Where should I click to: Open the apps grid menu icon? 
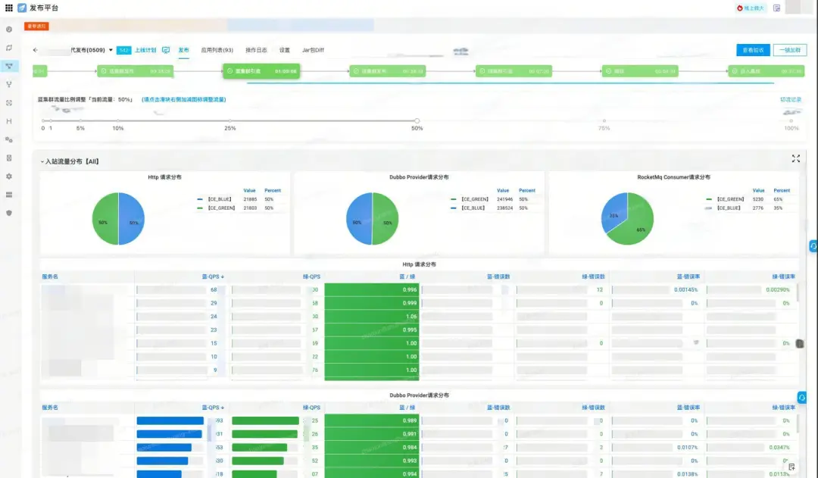coord(9,8)
